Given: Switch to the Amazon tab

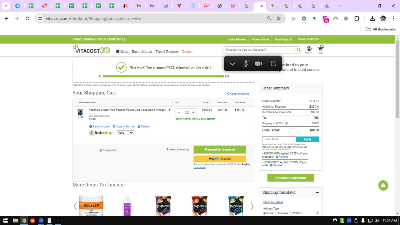Looking at the screenshot, I should coord(273,6).
